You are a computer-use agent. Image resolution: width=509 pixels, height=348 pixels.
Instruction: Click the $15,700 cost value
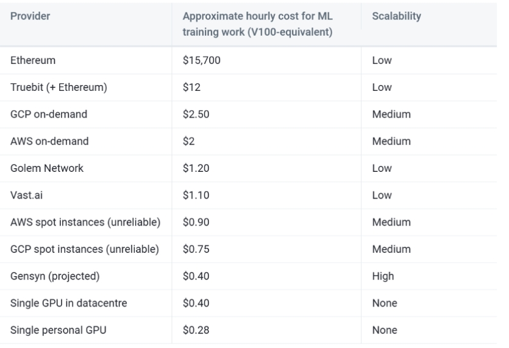coord(201,60)
